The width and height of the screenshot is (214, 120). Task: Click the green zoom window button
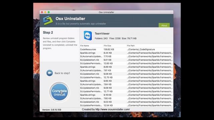(x=49, y=12)
